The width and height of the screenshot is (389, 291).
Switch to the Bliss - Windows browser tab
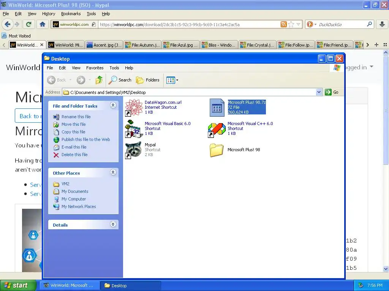pyautogui.click(x=219, y=45)
